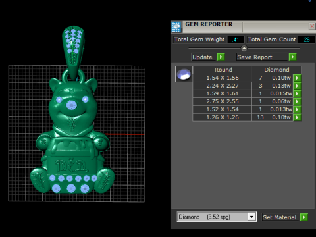Image resolution: width=316 pixels, height=237 pixels.
Task: Click green arrow for 1.59 X 1.61 row
Action: click(297, 93)
